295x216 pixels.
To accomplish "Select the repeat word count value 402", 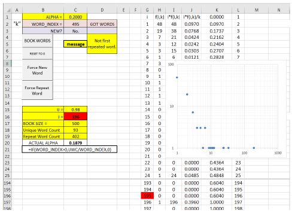I will (x=75, y=136).
